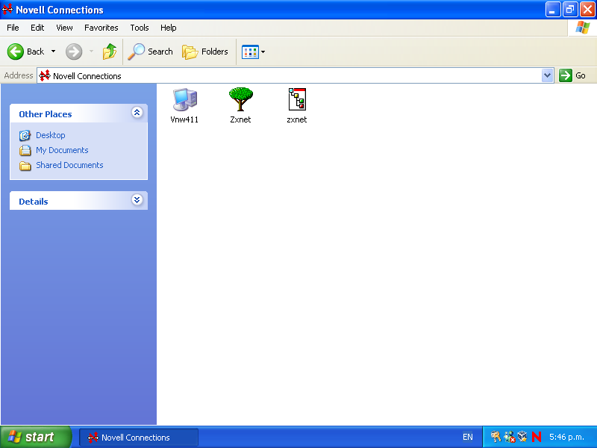Click the Windows flag logo
The height and width of the screenshot is (448, 597).
tap(583, 28)
